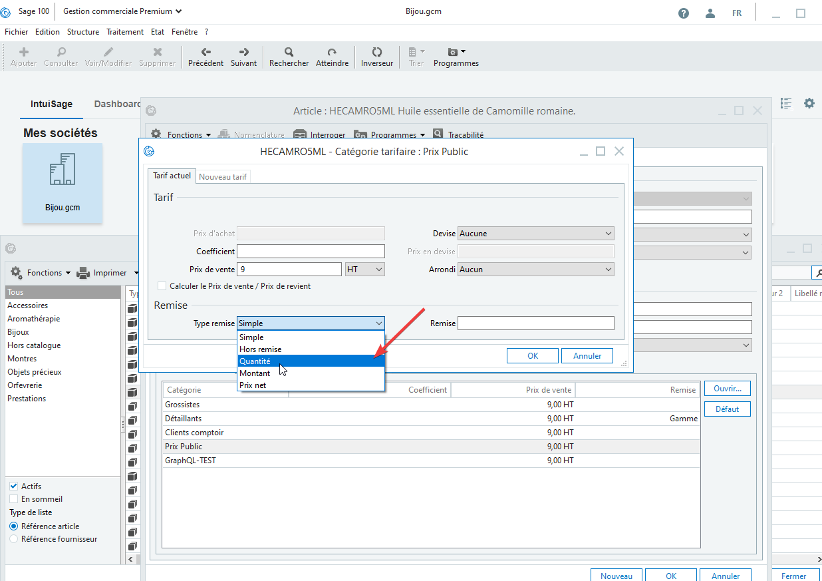Select the GraphQL-TEST category row

point(432,461)
